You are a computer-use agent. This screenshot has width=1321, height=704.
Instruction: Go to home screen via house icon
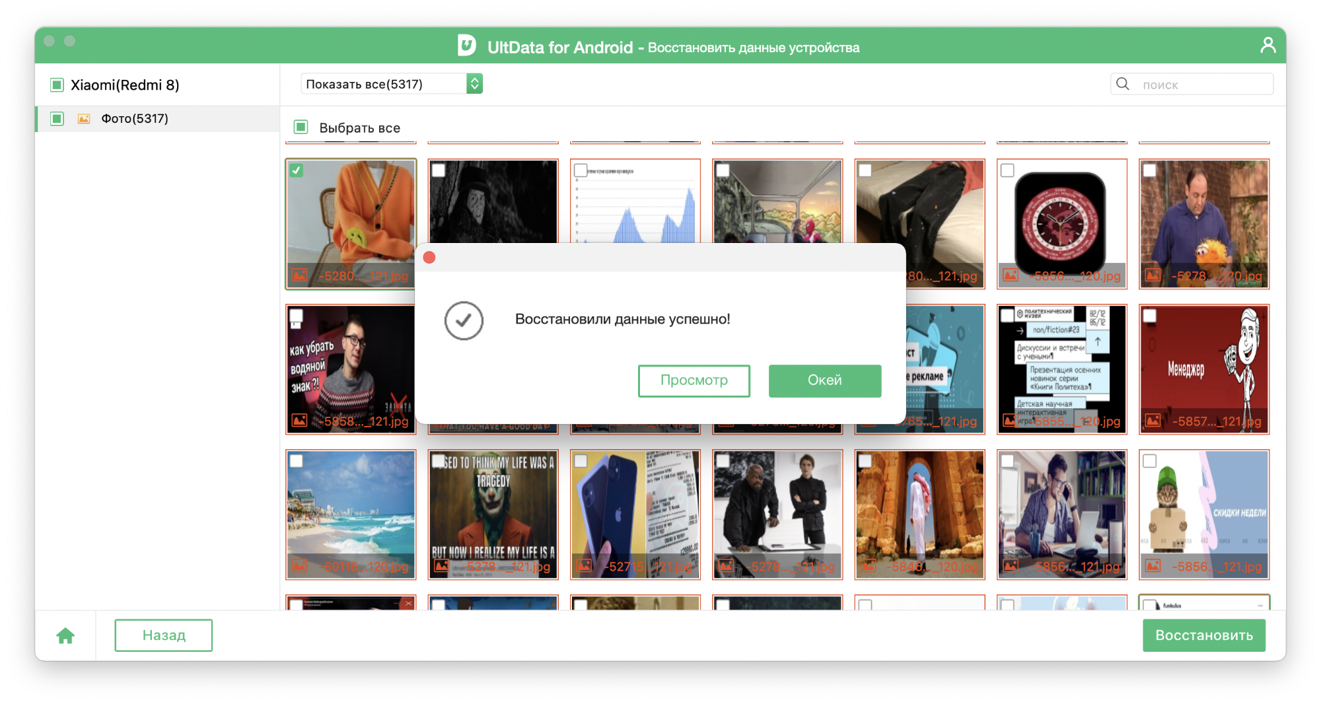point(65,636)
